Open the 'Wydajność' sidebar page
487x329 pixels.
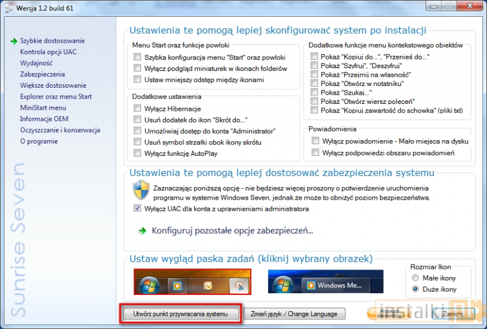pos(36,63)
